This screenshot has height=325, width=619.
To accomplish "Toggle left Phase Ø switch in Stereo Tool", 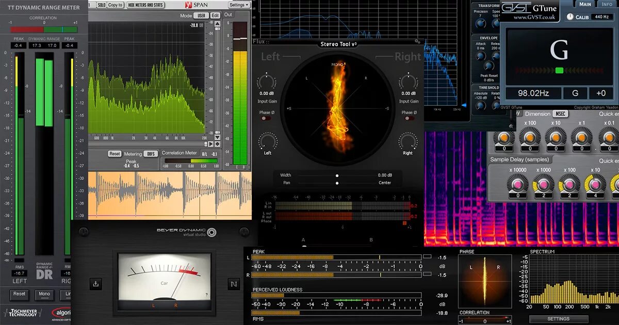I will click(266, 118).
